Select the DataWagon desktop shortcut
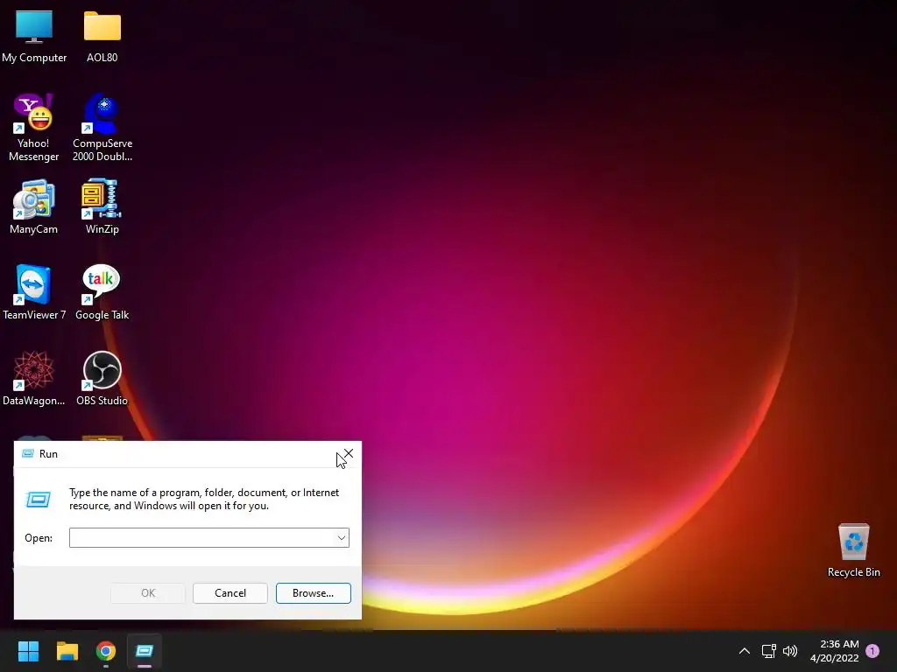This screenshot has height=672, width=897. click(x=34, y=378)
